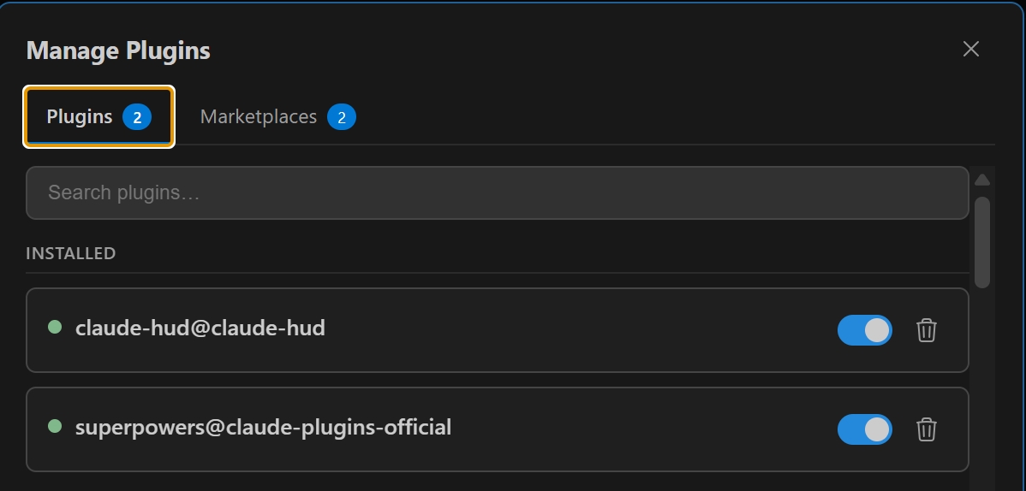The width and height of the screenshot is (1026, 491).
Task: Click the scrollbar up arrow
Action: (x=982, y=180)
